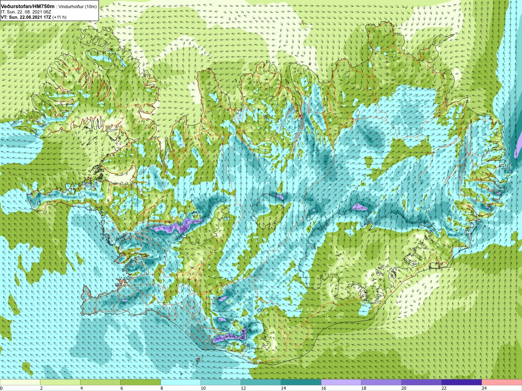
Task: Click legend scale label '4'
Action: click(82, 388)
